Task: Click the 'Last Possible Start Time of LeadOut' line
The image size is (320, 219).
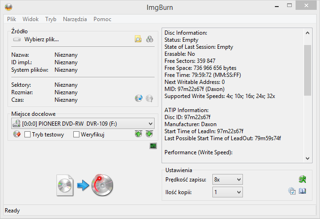Action: (223, 138)
